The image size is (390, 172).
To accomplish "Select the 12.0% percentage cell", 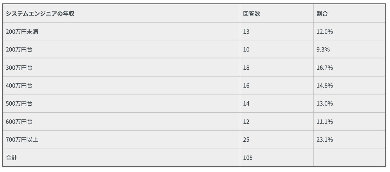I will [x=324, y=32].
